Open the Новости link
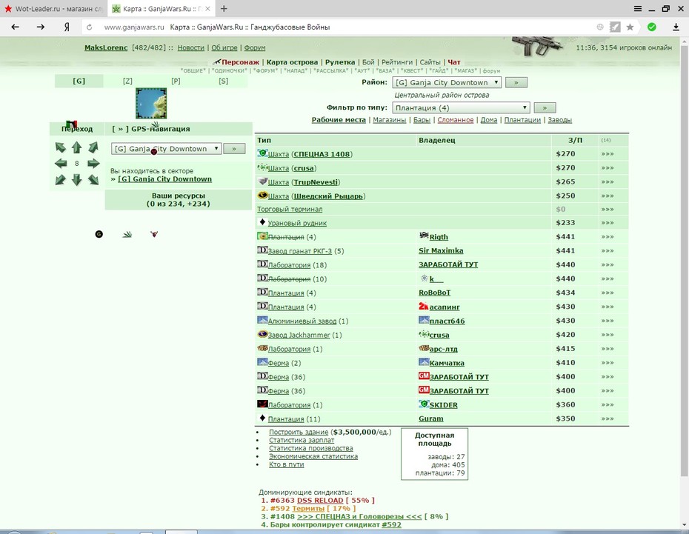This screenshot has width=689, height=534. click(190, 48)
